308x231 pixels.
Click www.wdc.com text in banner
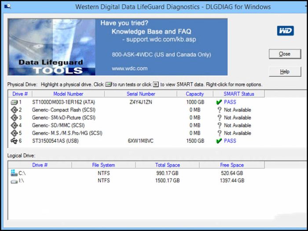click(x=130, y=69)
